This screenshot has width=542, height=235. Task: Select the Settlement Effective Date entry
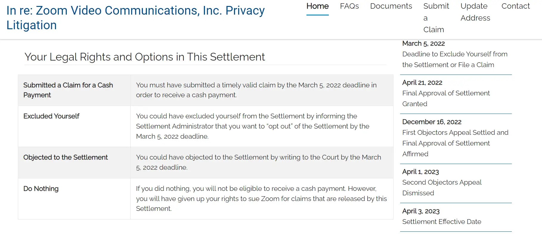(x=442, y=222)
